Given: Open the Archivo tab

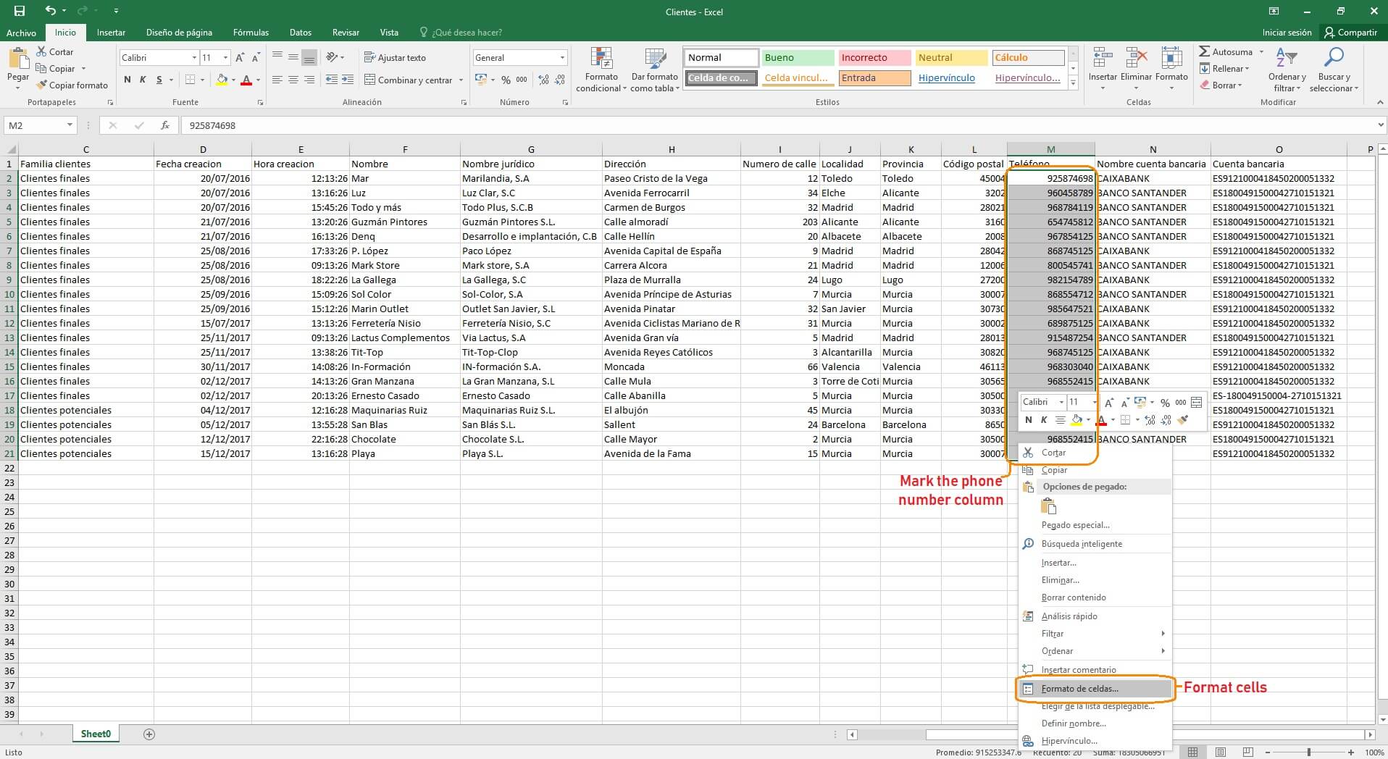Looking at the screenshot, I should click(x=21, y=33).
